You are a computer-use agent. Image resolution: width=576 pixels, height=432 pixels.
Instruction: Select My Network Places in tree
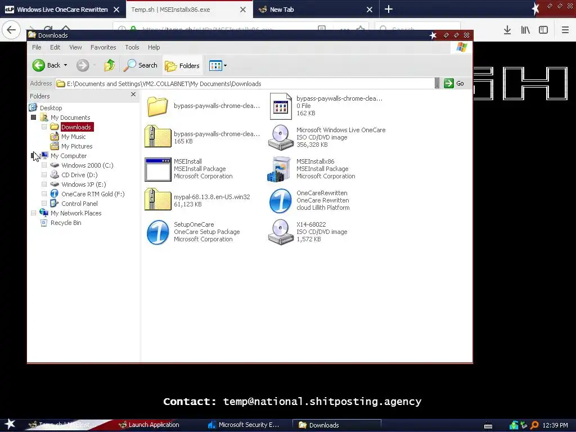(76, 213)
